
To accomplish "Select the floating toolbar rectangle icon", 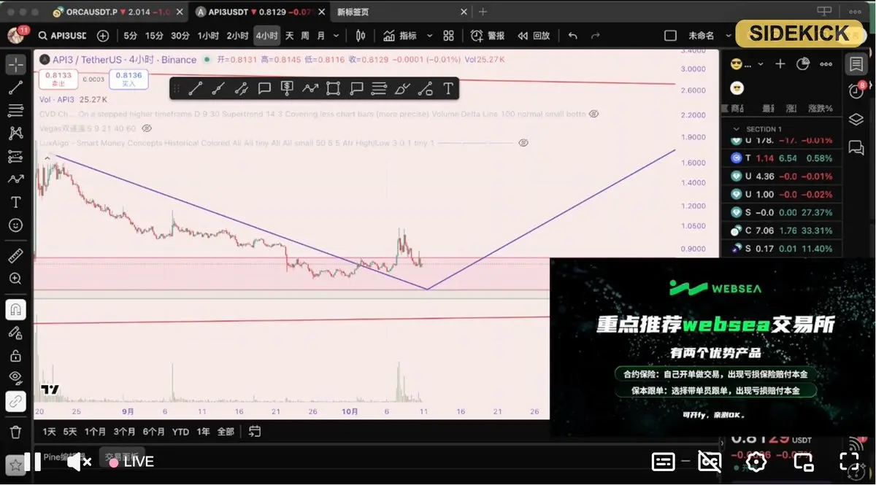I will pos(334,89).
